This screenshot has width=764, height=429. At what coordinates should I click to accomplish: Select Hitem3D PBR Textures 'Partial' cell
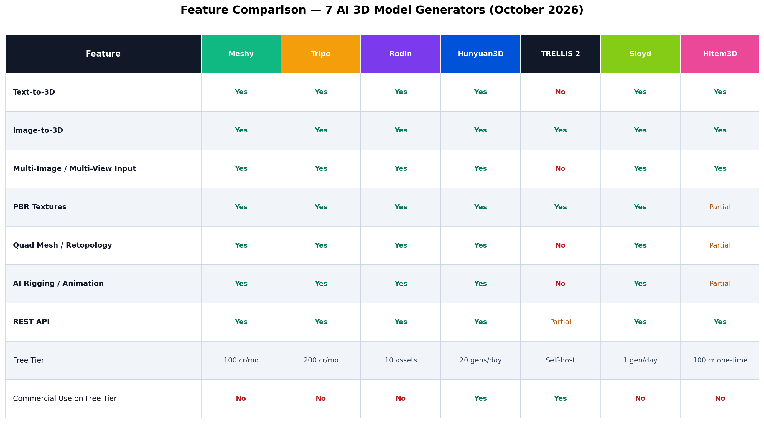click(x=720, y=207)
